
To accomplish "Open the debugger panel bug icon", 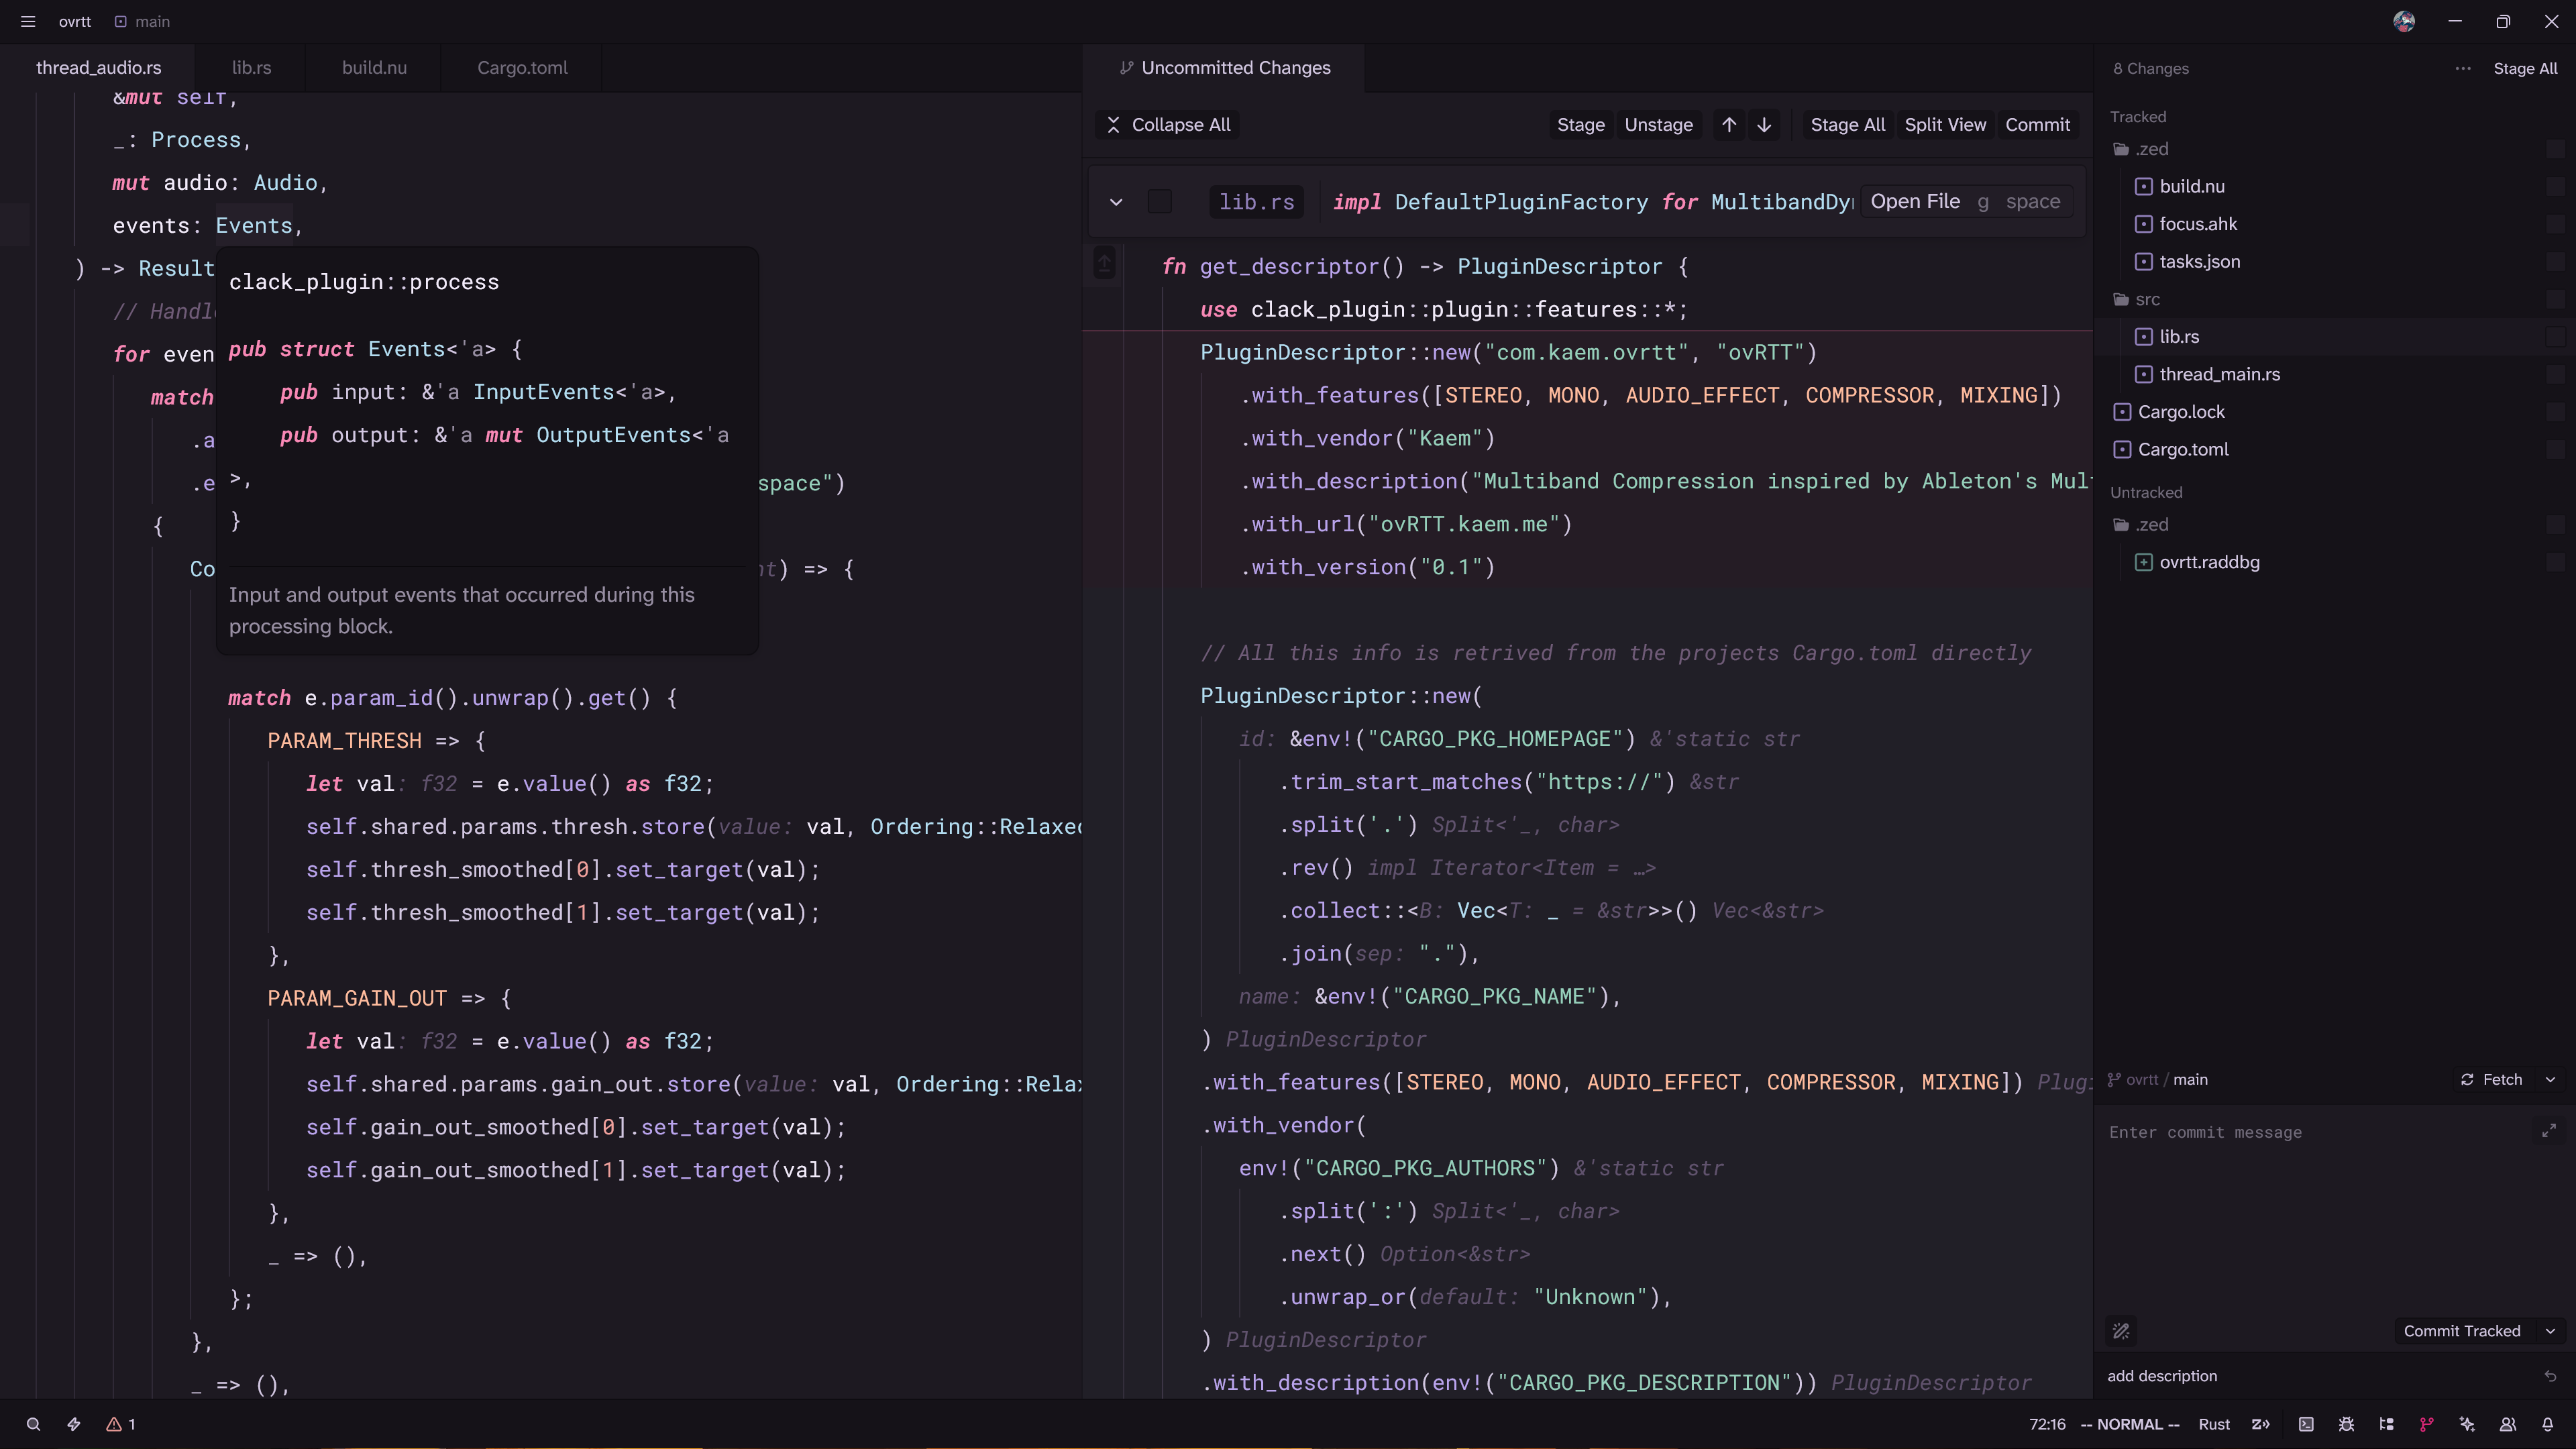I will tap(2346, 1424).
